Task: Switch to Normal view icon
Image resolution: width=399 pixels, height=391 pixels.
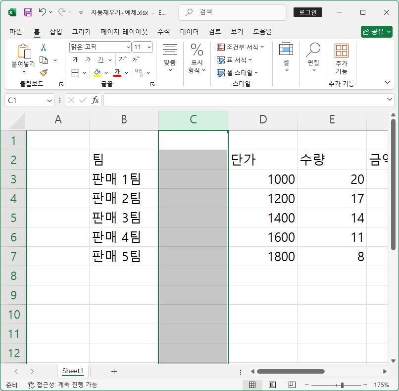Action: click(x=252, y=385)
